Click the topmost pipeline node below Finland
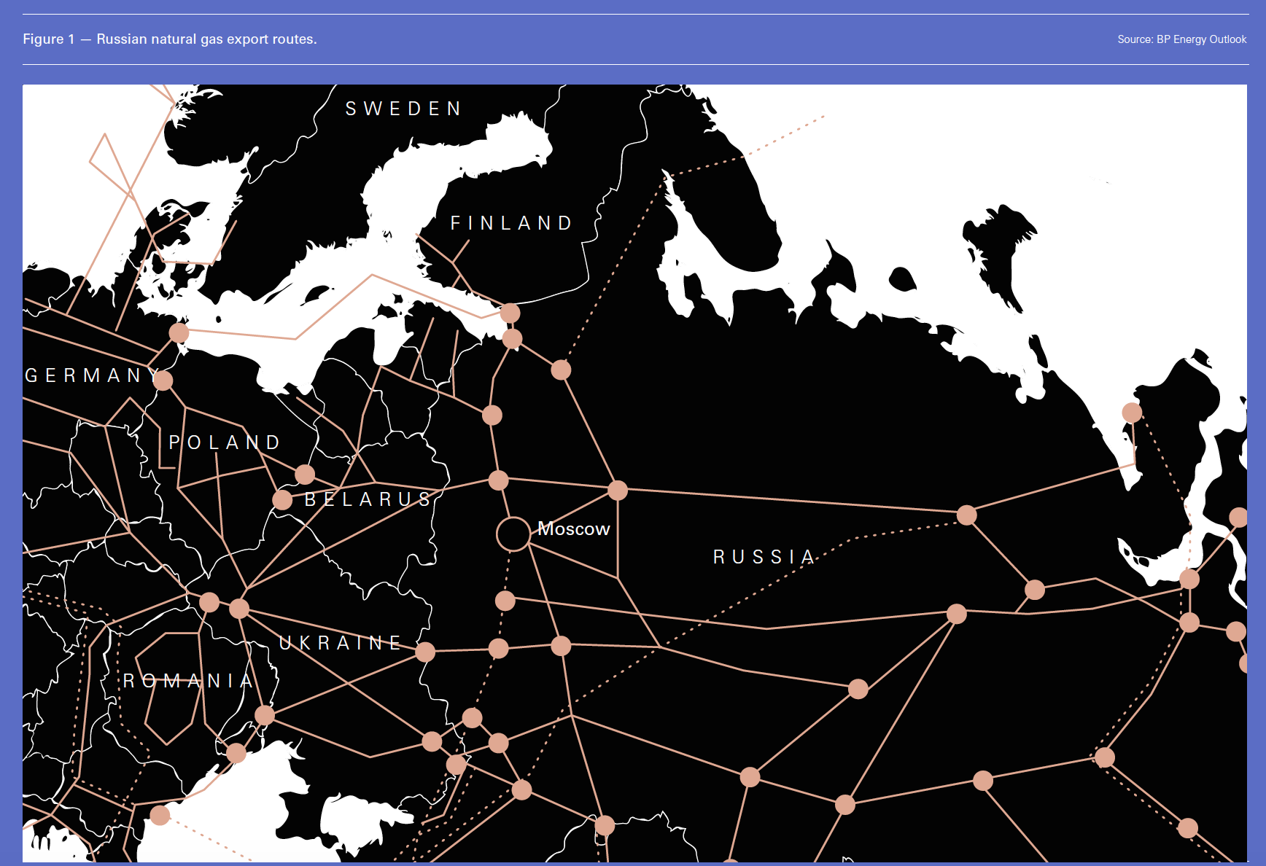Image resolution: width=1266 pixels, height=866 pixels. 510,313
